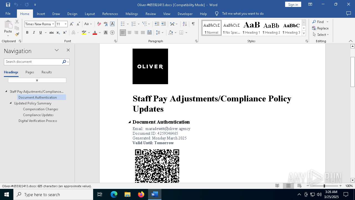Save the document with the floppy disk icon
Viewport: 355px width, 200px height.
[x=8, y=5]
